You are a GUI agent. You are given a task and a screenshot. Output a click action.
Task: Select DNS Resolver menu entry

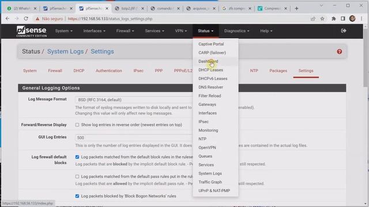(210, 87)
